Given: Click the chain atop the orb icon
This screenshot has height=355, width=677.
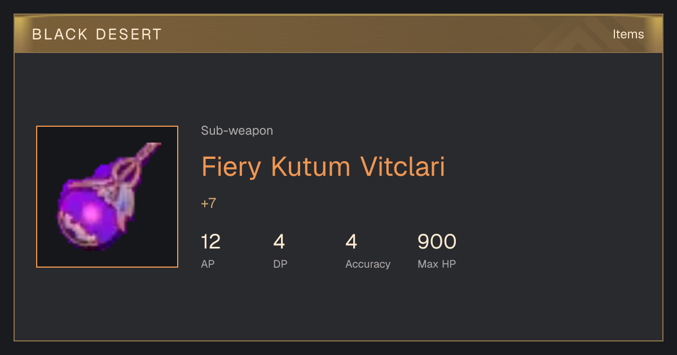Looking at the screenshot, I should tap(147, 153).
